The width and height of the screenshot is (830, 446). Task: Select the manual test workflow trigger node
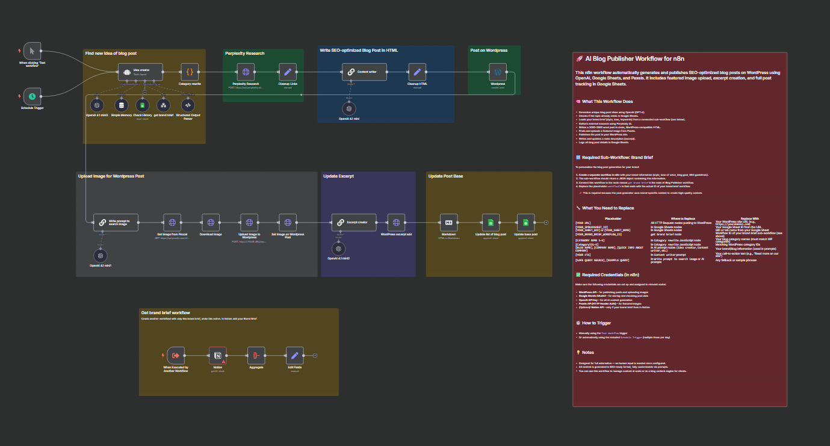tap(32, 51)
